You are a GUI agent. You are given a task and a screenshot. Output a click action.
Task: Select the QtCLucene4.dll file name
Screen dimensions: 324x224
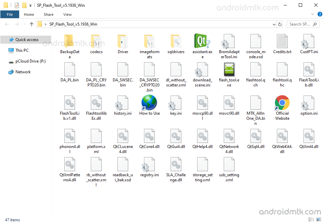coord(123,149)
